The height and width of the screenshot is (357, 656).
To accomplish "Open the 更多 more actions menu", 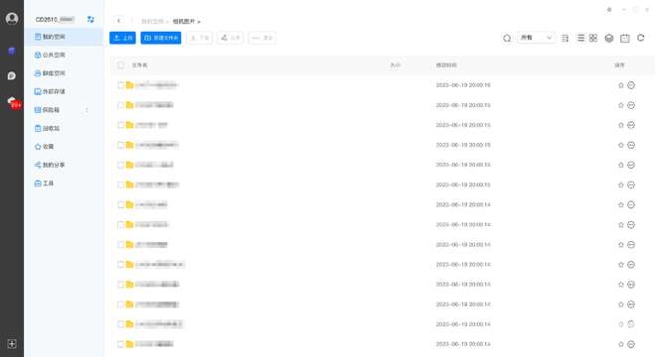I will pyautogui.click(x=261, y=38).
